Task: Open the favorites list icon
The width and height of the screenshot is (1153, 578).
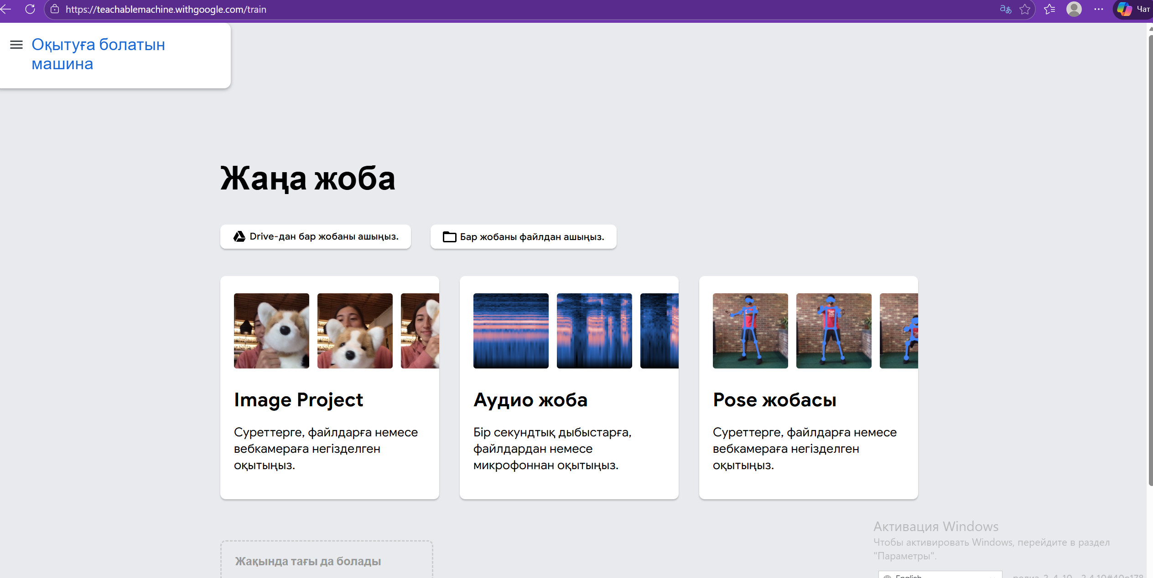Action: (x=1049, y=9)
